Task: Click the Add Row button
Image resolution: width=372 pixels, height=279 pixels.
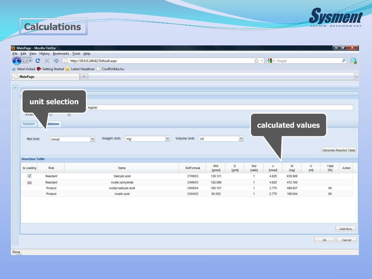Action: tap(346, 229)
